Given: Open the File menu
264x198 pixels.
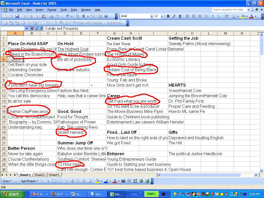Looking at the screenshot, I should (x=11, y=10).
